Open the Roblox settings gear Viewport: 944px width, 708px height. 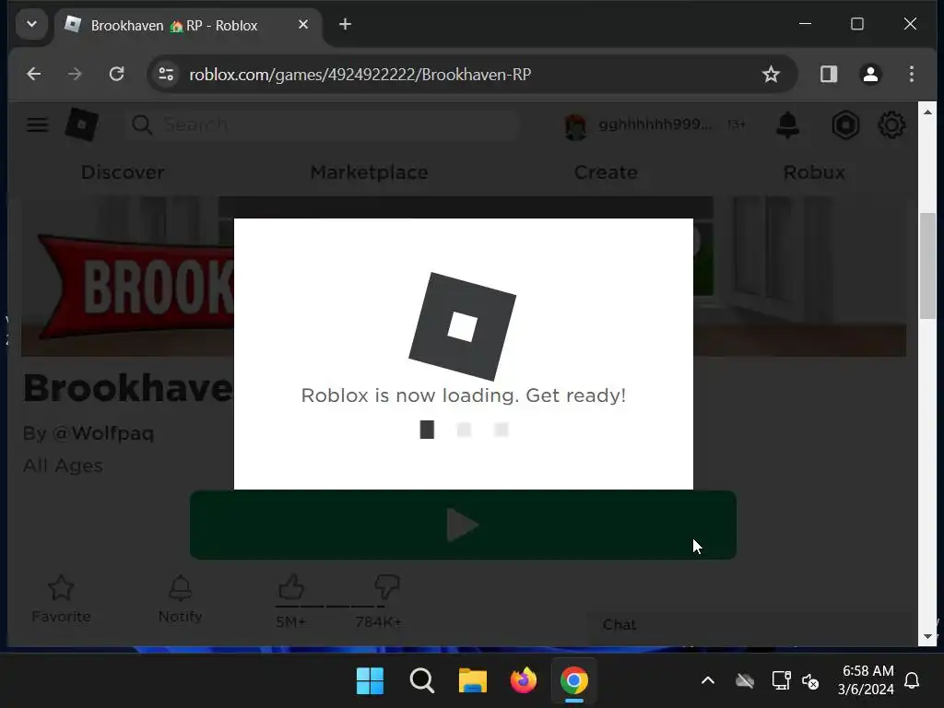click(891, 124)
